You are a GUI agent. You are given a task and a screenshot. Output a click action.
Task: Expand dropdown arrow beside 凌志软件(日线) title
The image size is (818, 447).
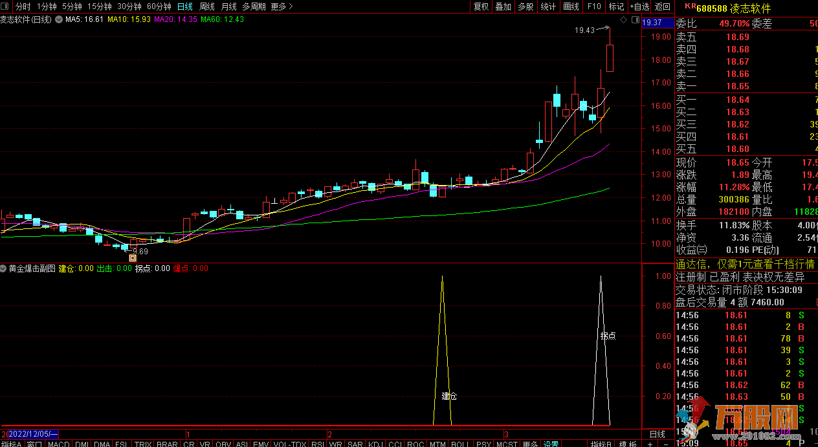(59, 19)
